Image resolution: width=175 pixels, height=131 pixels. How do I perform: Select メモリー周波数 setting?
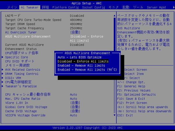(x=17, y=65)
